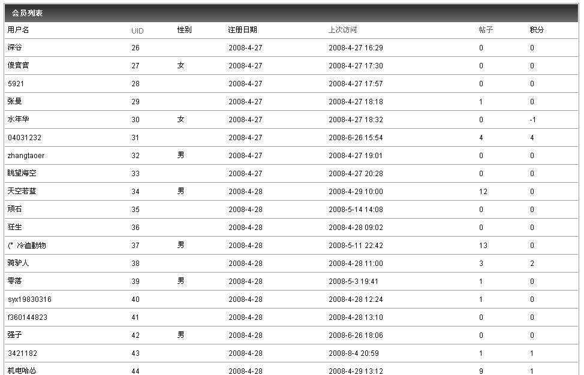Sort by 上次访问 column header
The width and height of the screenshot is (584, 375).
tap(342, 30)
